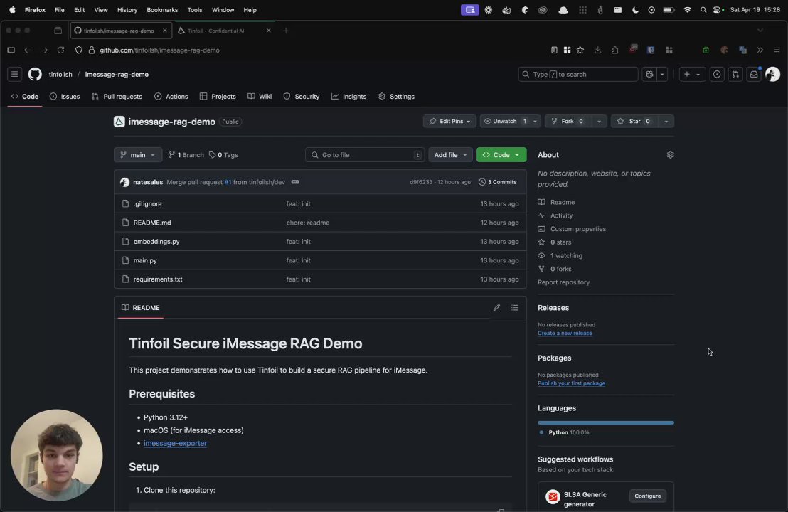
Task: Focus the Go to file input
Action: pyautogui.click(x=365, y=155)
